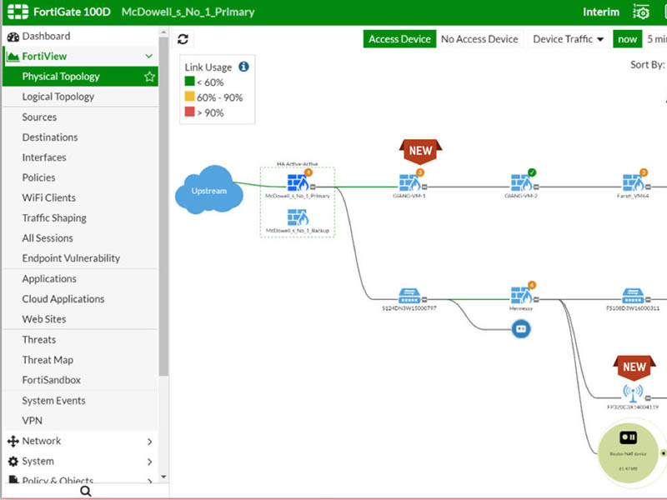Open the settings gear in header
Image resolution: width=667 pixels, height=500 pixels.
(641, 12)
